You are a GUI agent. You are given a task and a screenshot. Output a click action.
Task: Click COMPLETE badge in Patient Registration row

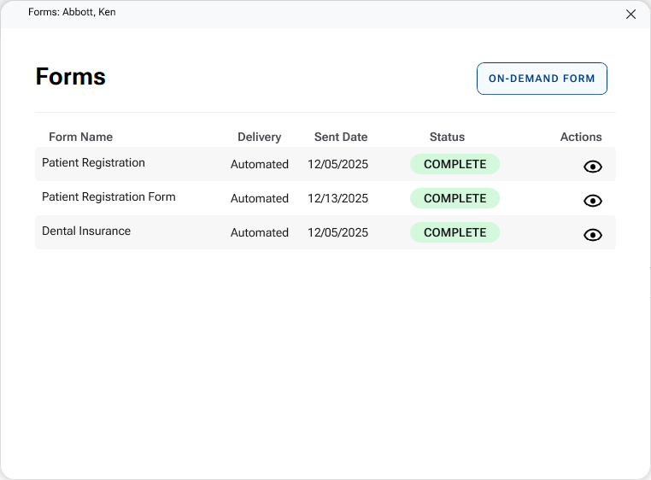point(455,164)
